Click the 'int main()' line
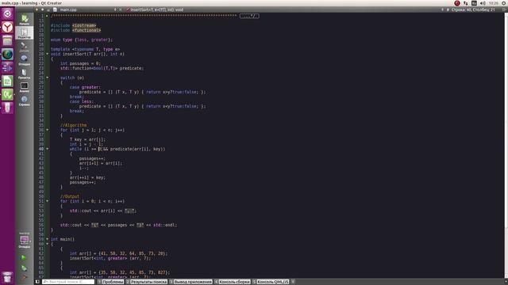508x285 pixels. tap(63, 239)
